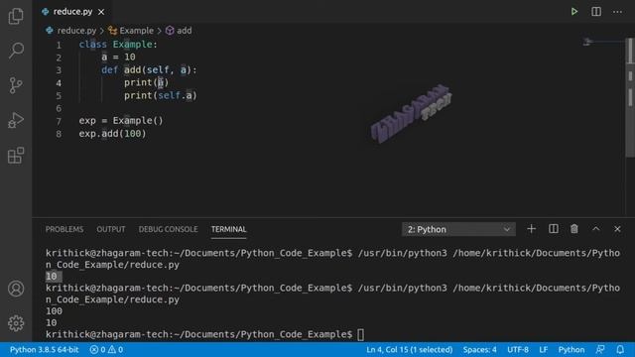Screen dimensions: 635x357
Task: Switch to the PROBLEMS tab
Action: click(64, 229)
